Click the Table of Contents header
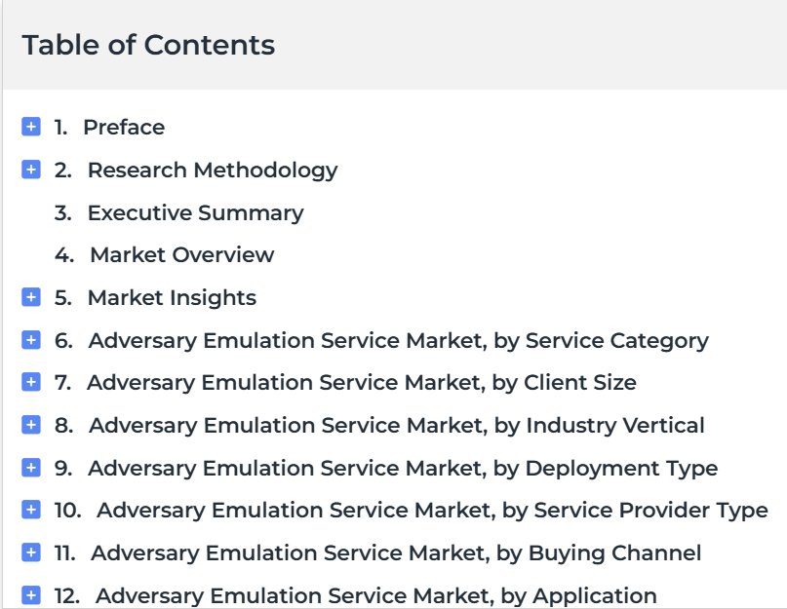Screen dimensions: 787x609 pyautogui.click(x=148, y=45)
